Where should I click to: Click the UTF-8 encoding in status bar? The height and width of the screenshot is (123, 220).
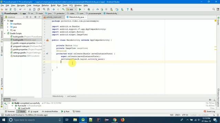(185, 115)
